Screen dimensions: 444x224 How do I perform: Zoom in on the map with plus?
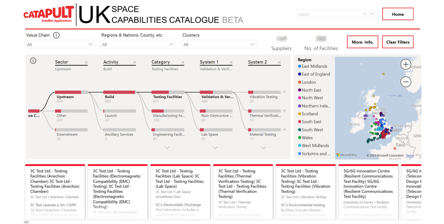coord(406,64)
